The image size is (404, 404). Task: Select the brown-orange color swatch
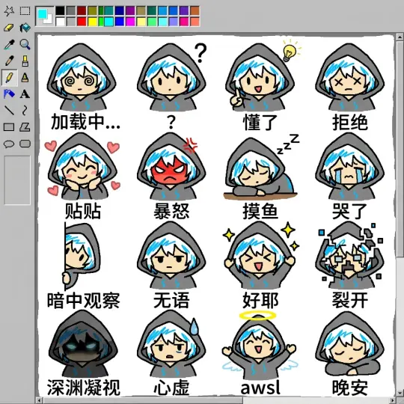pos(195,10)
